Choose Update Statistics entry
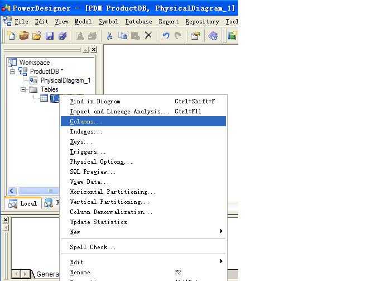 coord(143,222)
